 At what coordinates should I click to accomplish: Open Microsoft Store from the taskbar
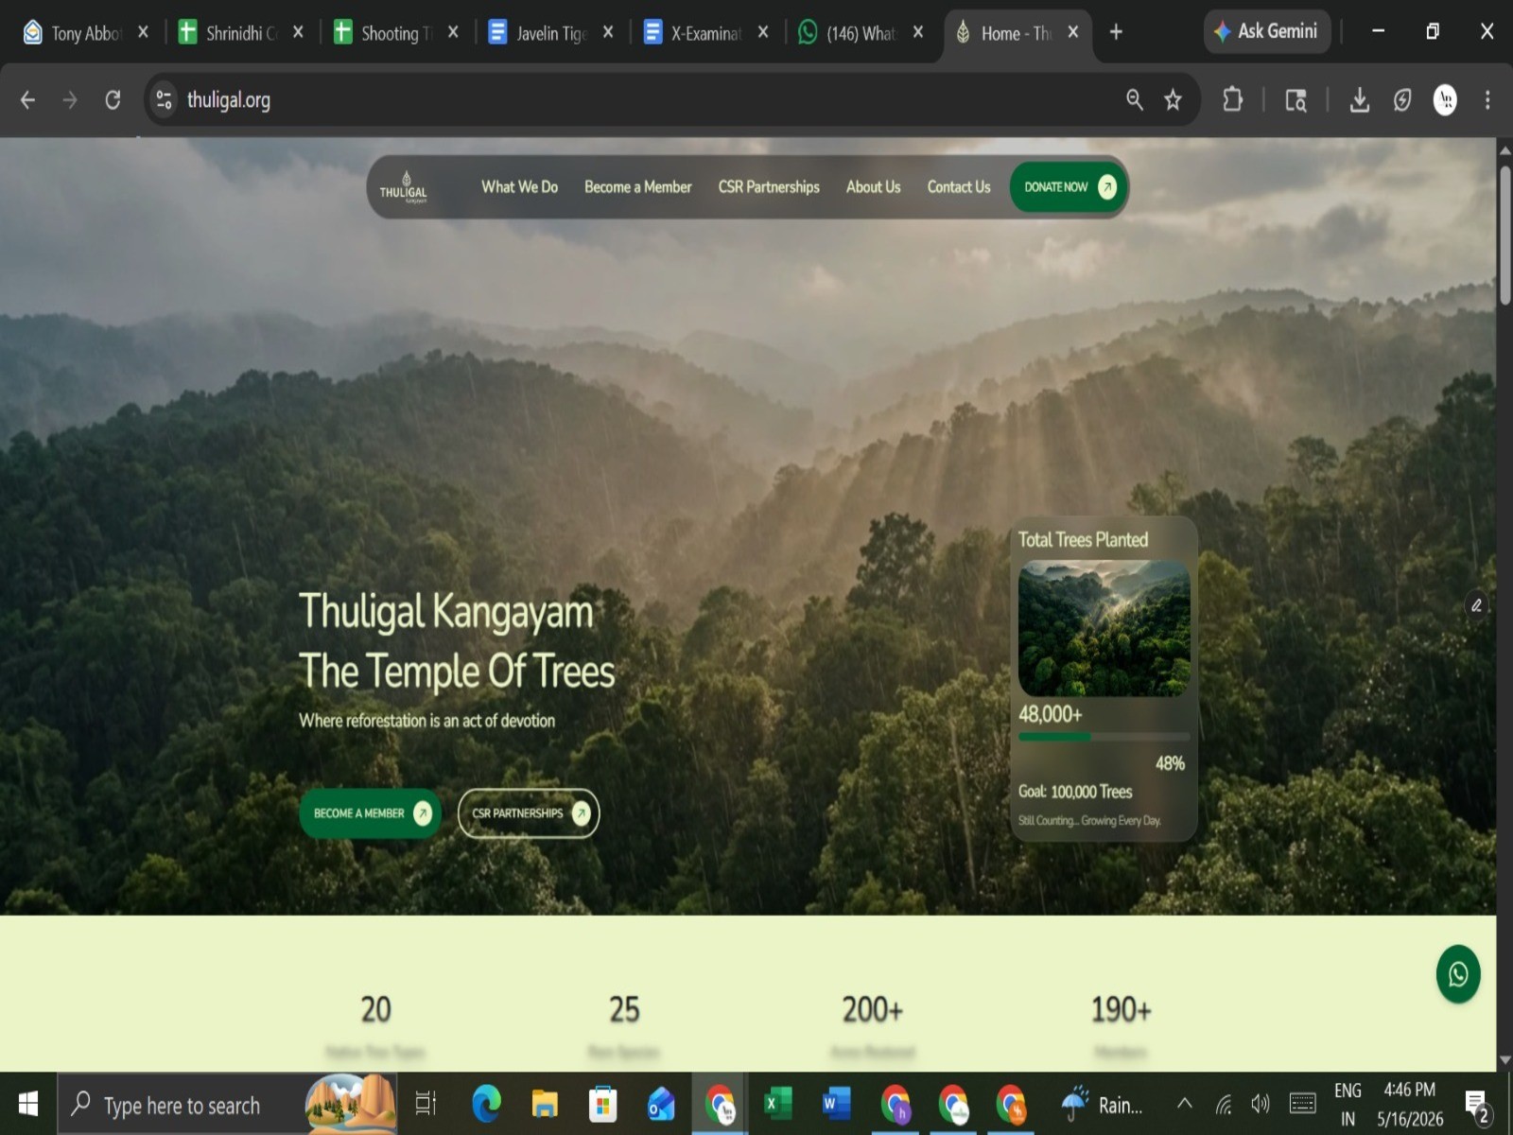tap(602, 1104)
